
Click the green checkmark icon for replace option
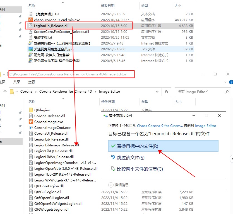[113, 146]
